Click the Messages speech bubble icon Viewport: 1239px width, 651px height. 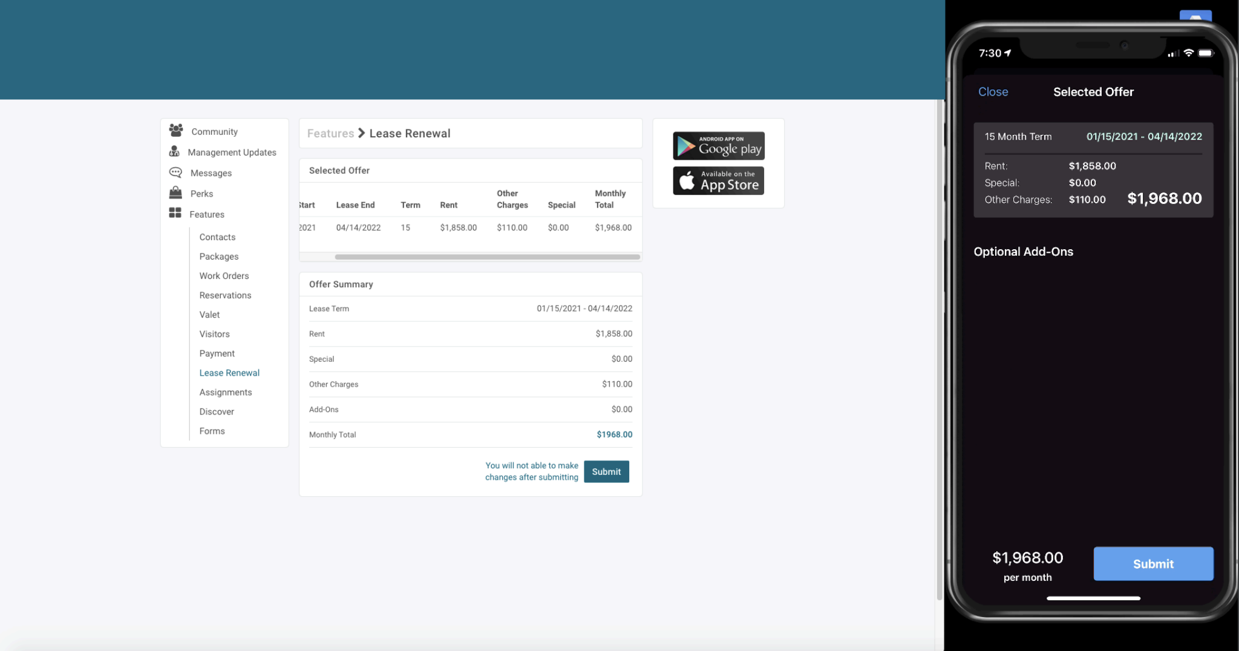point(175,172)
